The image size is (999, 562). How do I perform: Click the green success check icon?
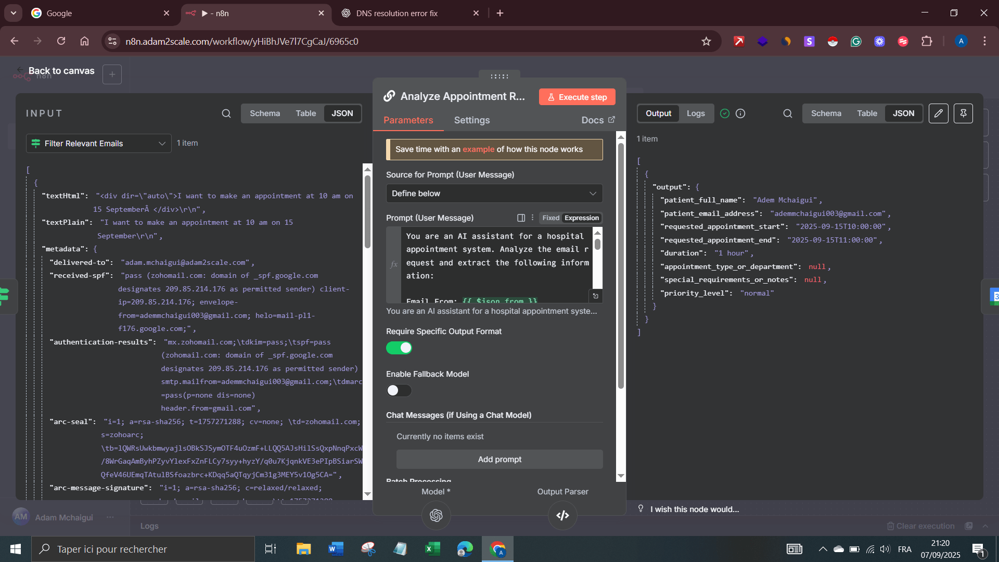pos(725,113)
